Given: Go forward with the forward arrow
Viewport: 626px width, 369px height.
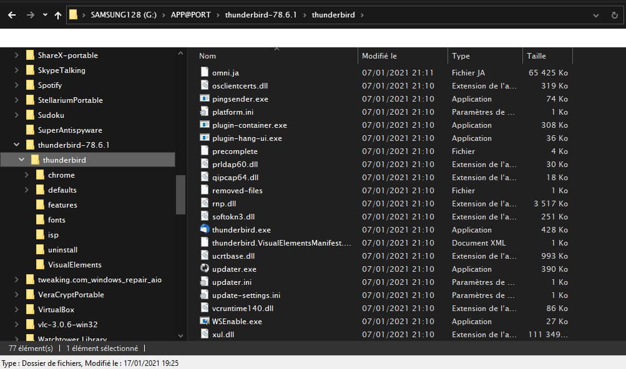Looking at the screenshot, I should click(31, 15).
